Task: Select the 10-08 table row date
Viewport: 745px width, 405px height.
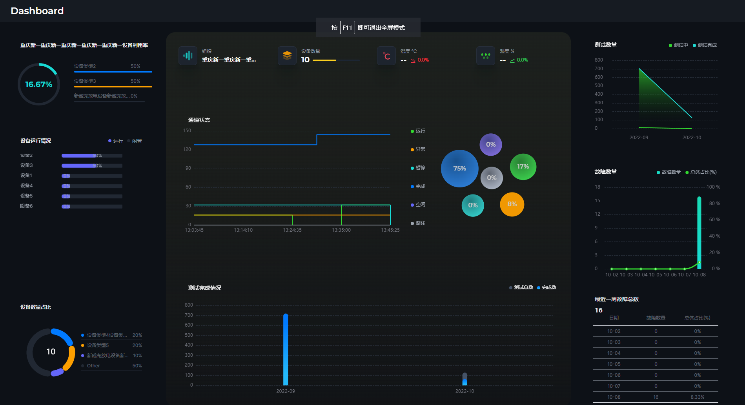Action: (614, 397)
